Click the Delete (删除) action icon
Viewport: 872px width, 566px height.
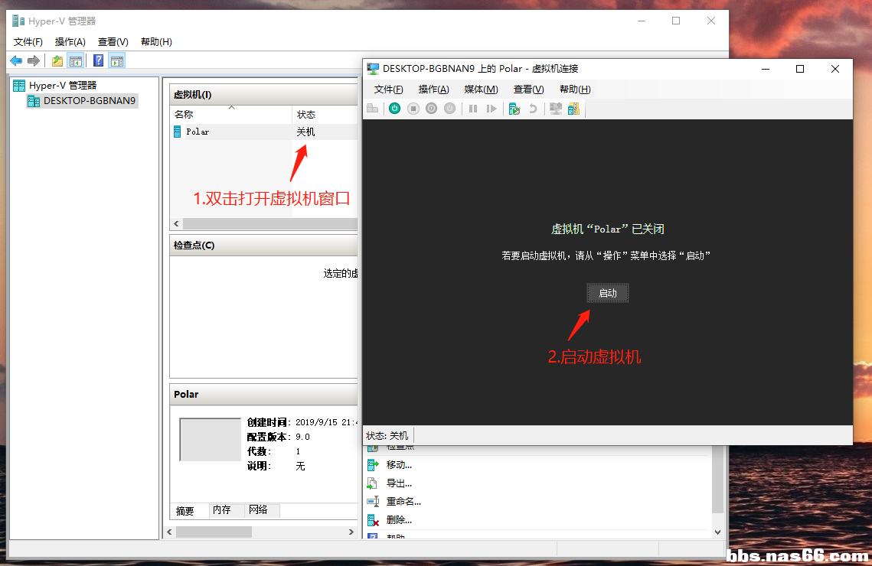(x=373, y=520)
